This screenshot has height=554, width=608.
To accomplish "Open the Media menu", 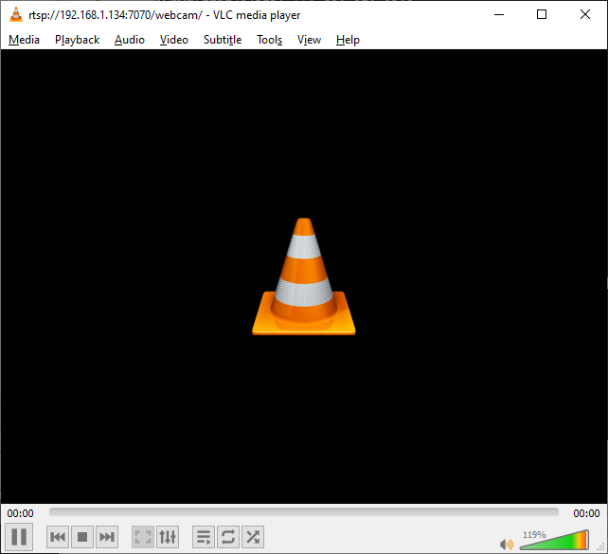I will click(24, 40).
